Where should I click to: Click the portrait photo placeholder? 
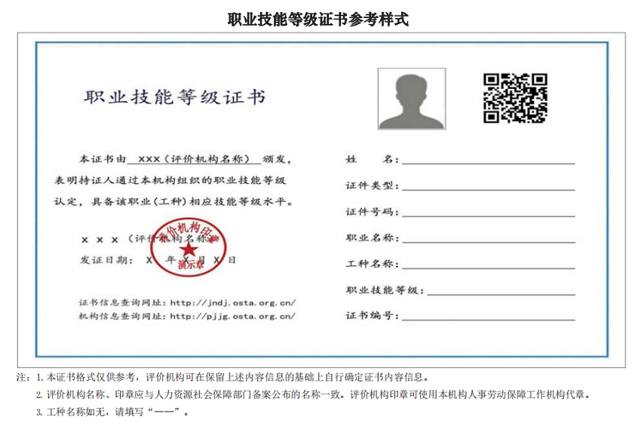click(x=411, y=99)
